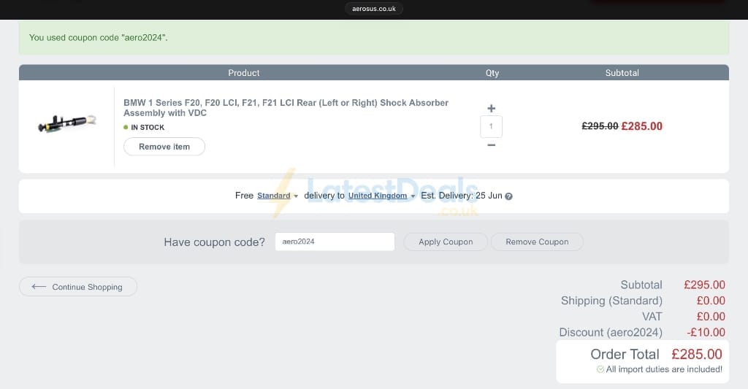748x389 pixels.
Task: Click the 'Est. Delivery: 25 Jun' text
Action: [462, 196]
